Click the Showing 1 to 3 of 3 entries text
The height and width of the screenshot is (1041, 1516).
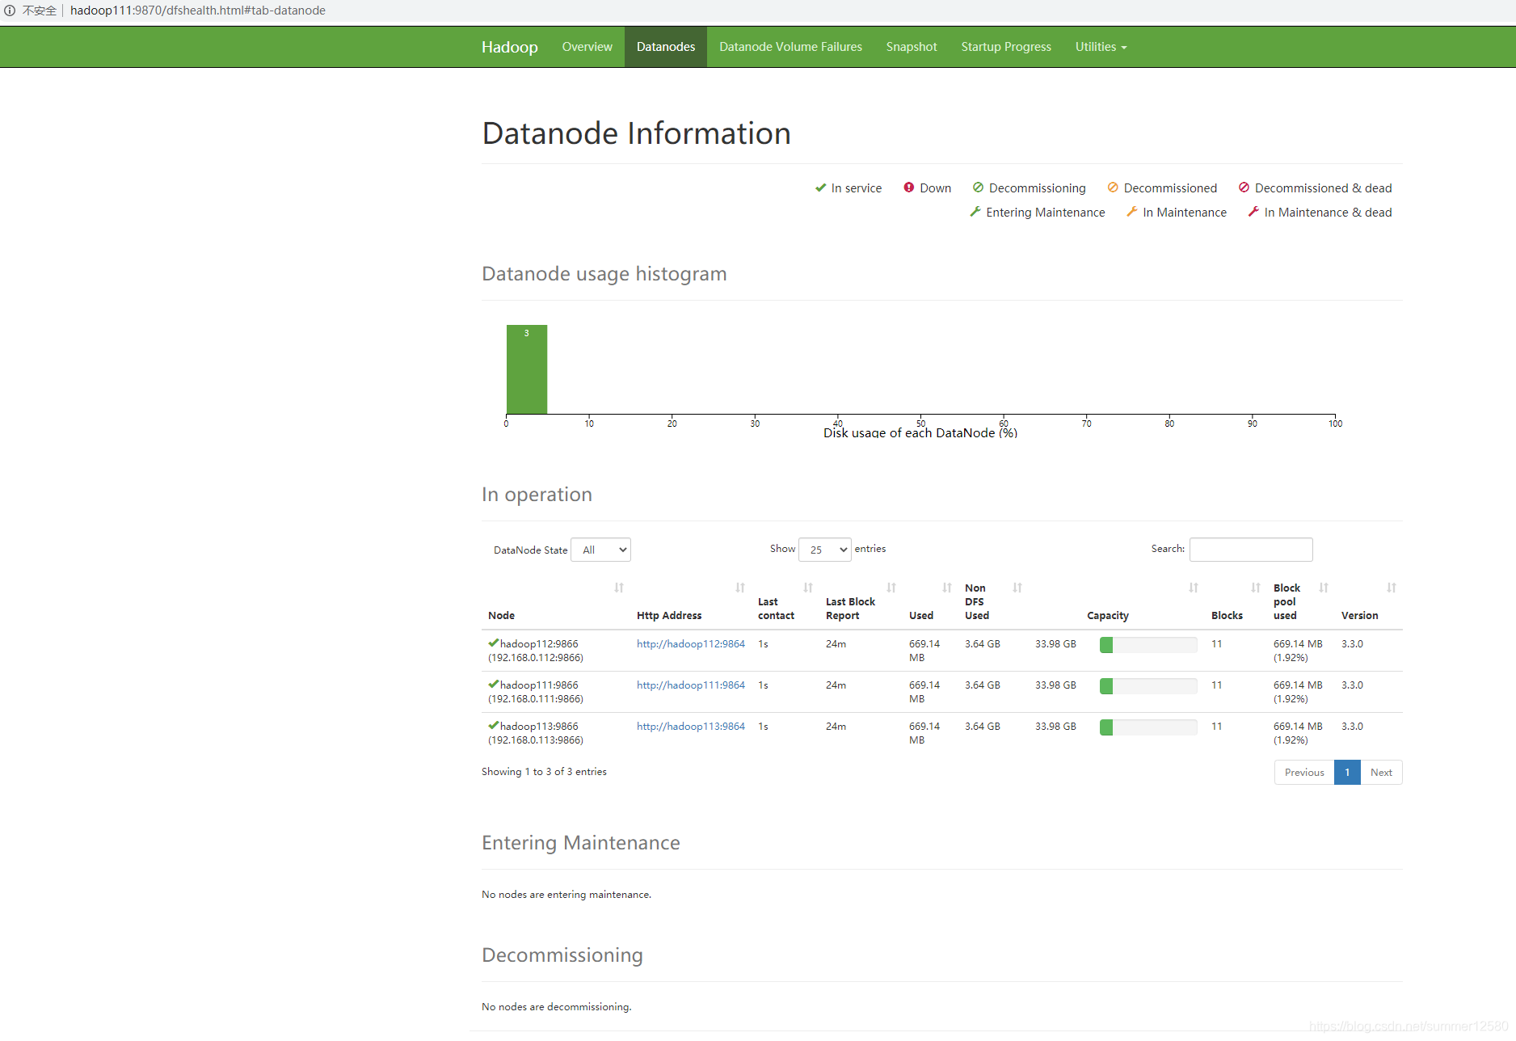[544, 772]
